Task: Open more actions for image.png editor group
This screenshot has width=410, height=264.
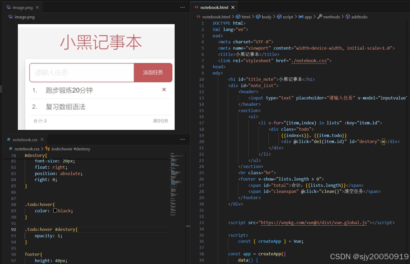Action: click(183, 7)
